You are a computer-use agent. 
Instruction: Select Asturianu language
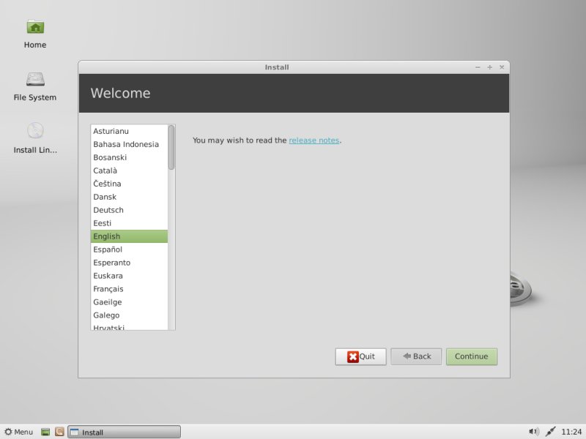tap(129, 131)
